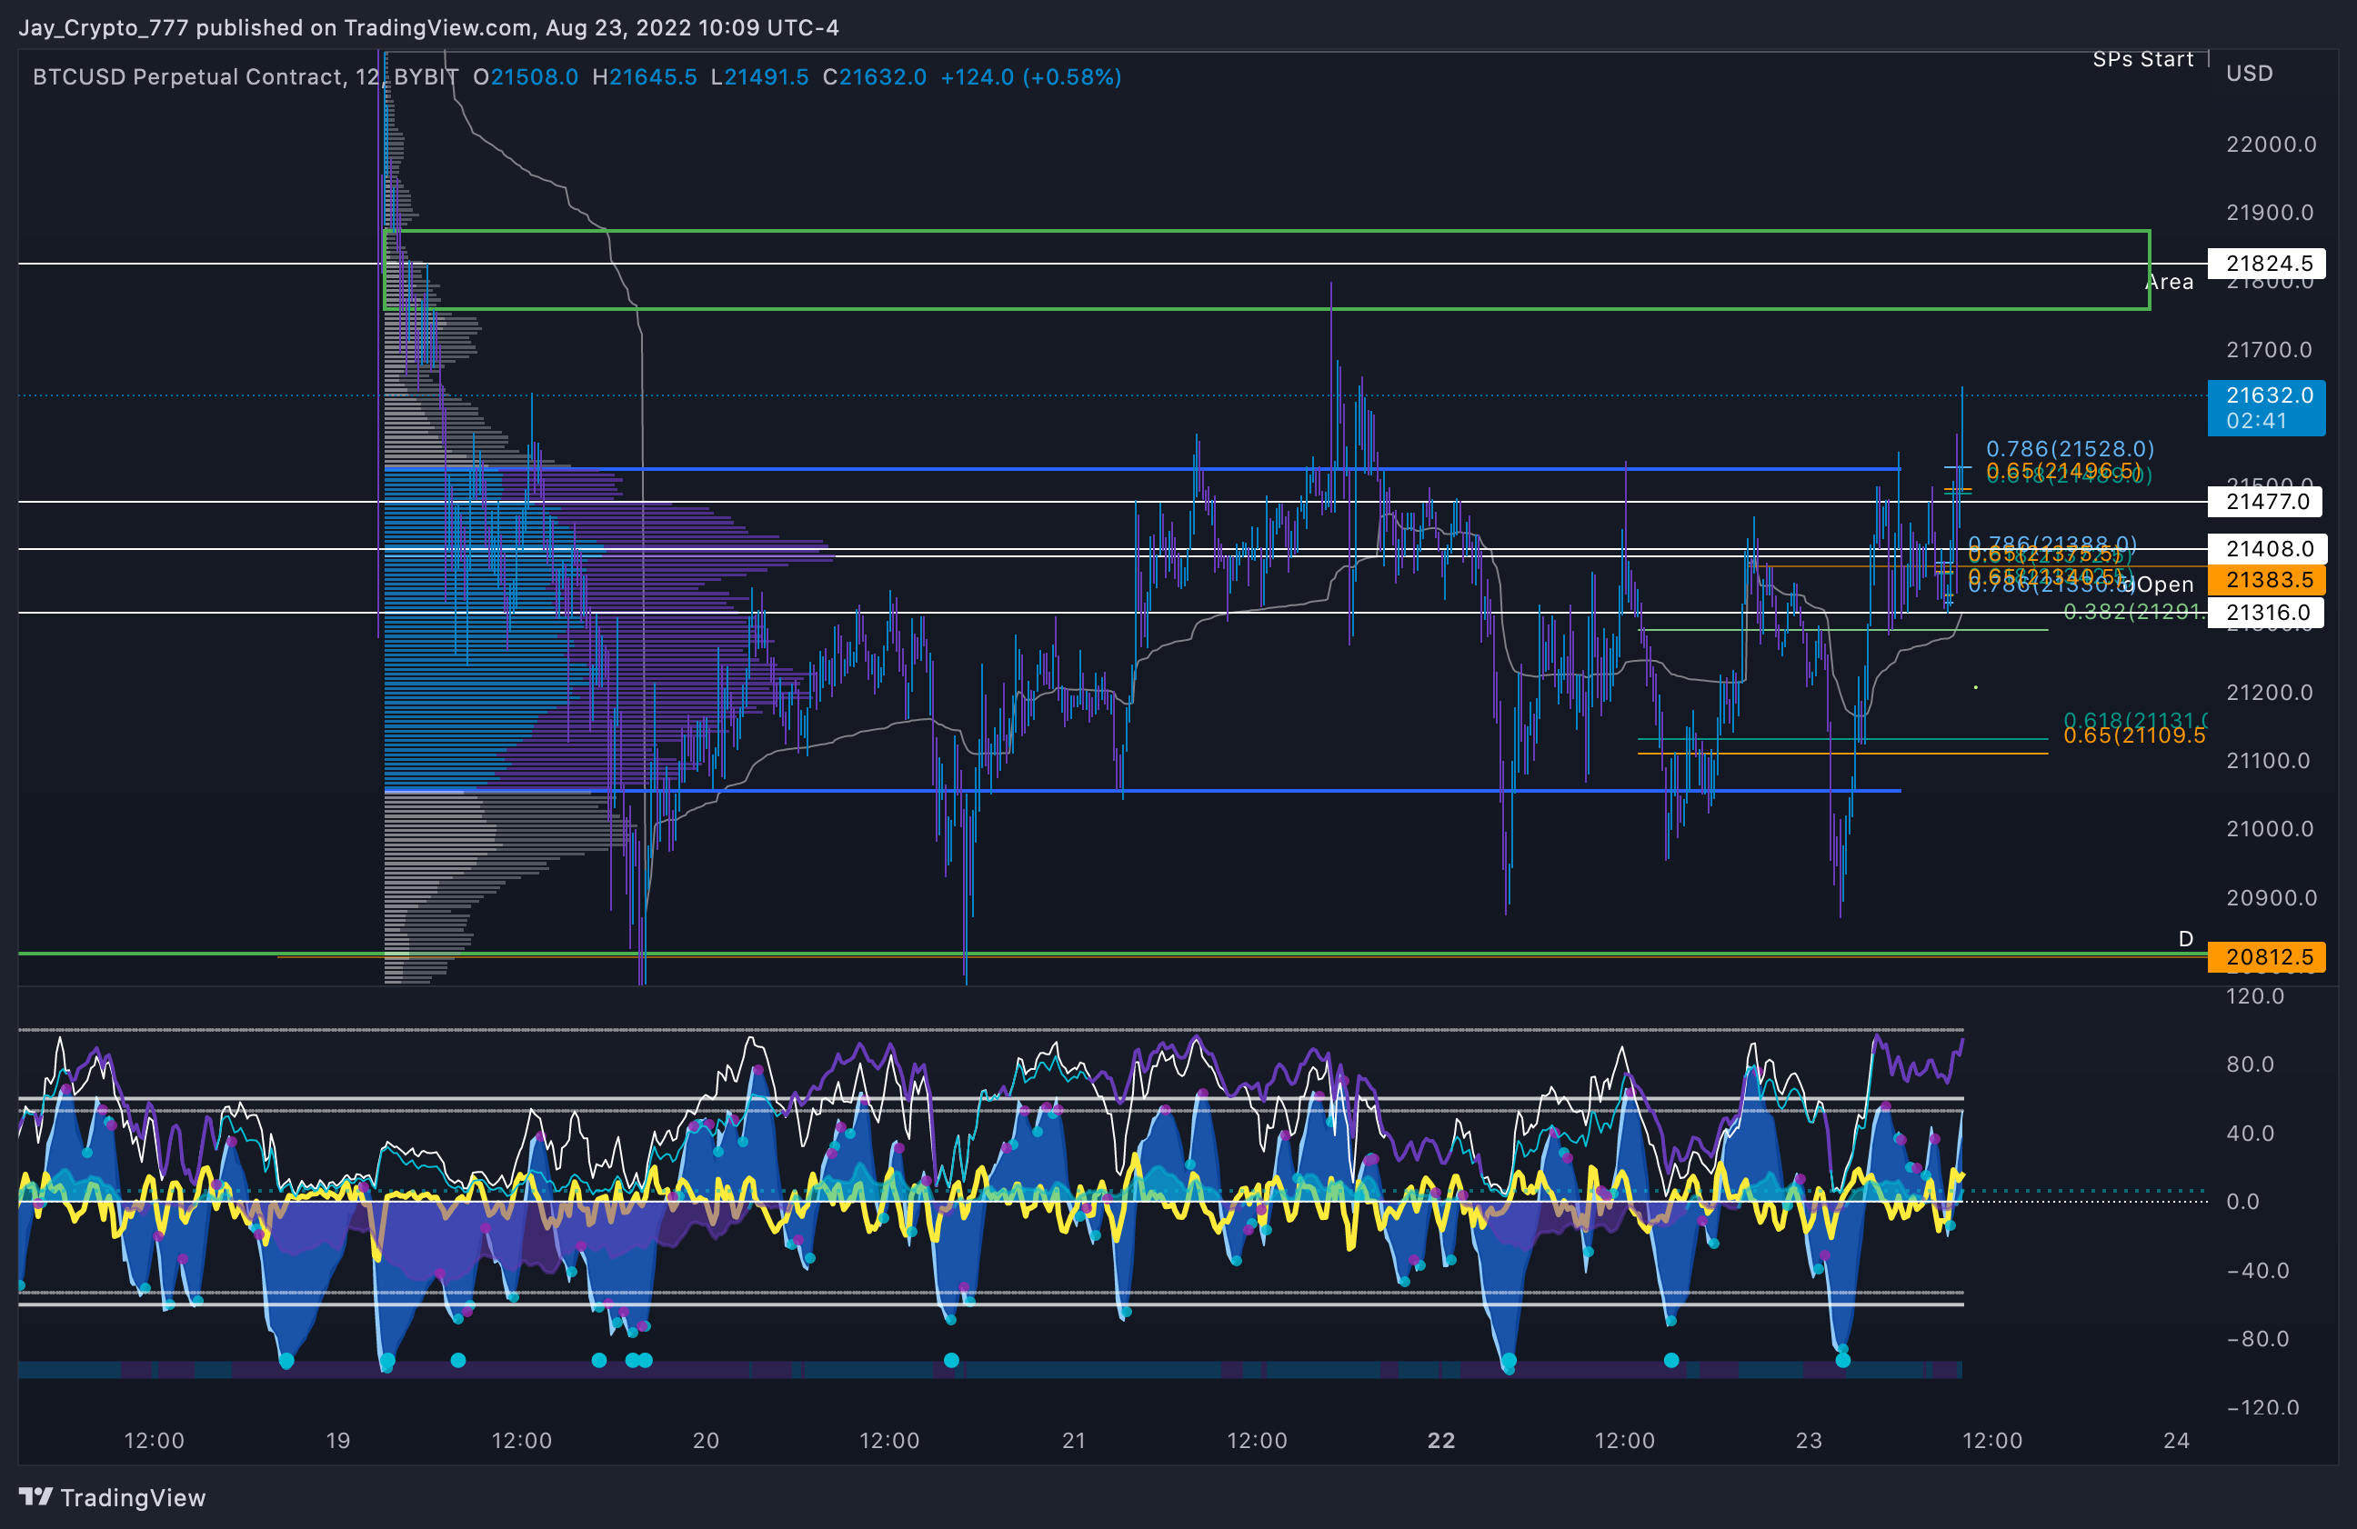Click the close value C21632.0
The image size is (2357, 1529).
pos(875,77)
